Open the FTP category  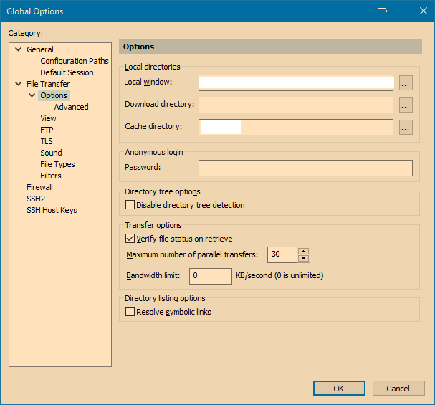47,130
